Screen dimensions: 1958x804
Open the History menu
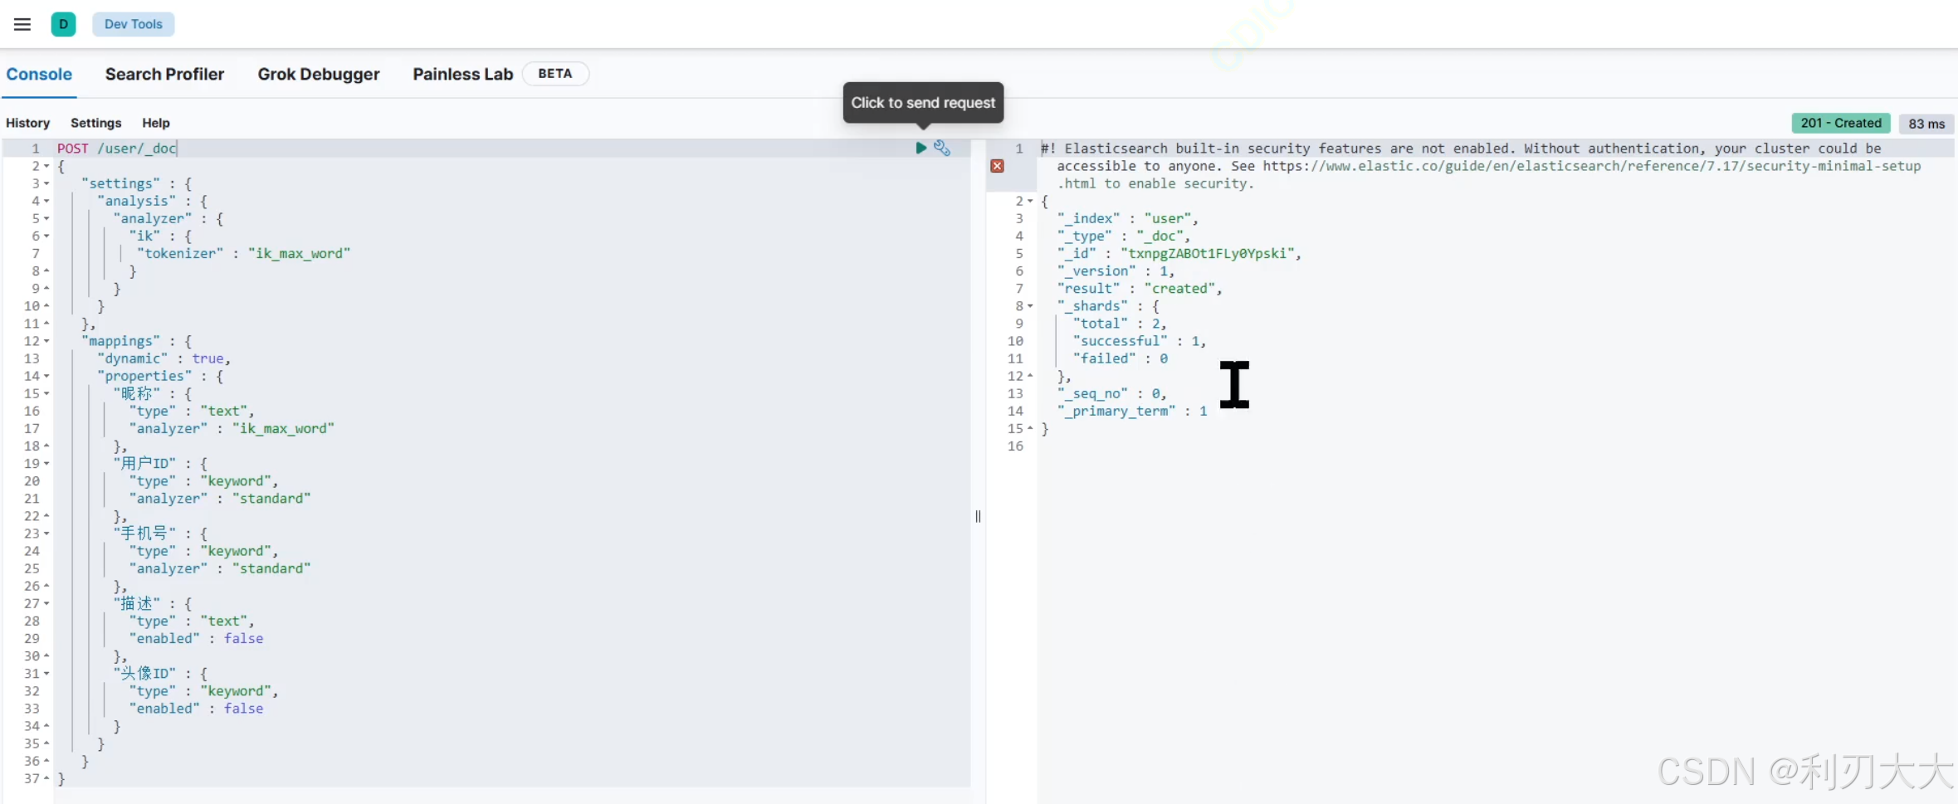click(28, 123)
